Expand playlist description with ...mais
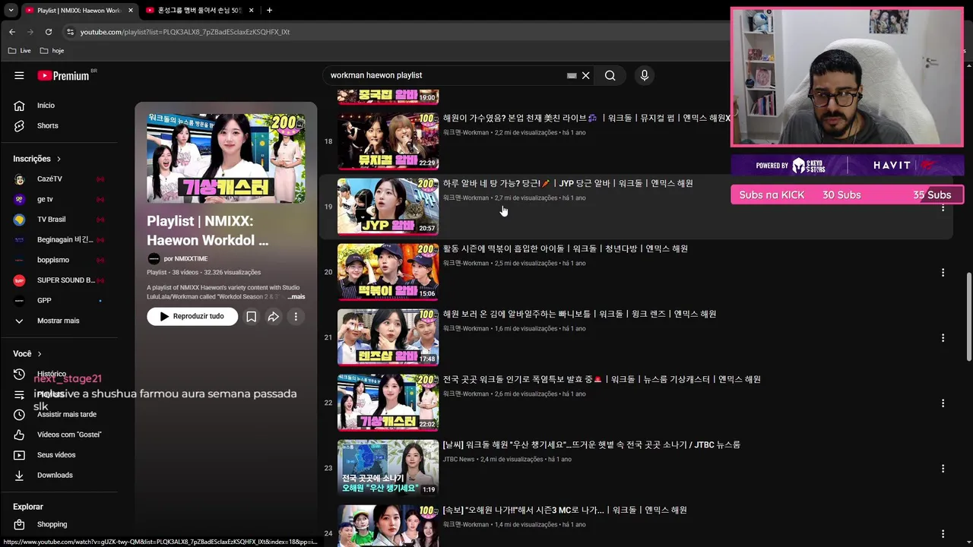 click(296, 297)
